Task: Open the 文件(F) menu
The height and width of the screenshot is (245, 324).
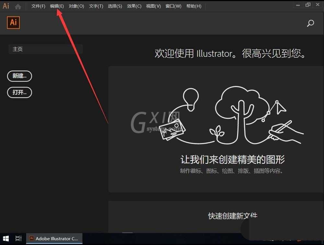Action: point(38,6)
